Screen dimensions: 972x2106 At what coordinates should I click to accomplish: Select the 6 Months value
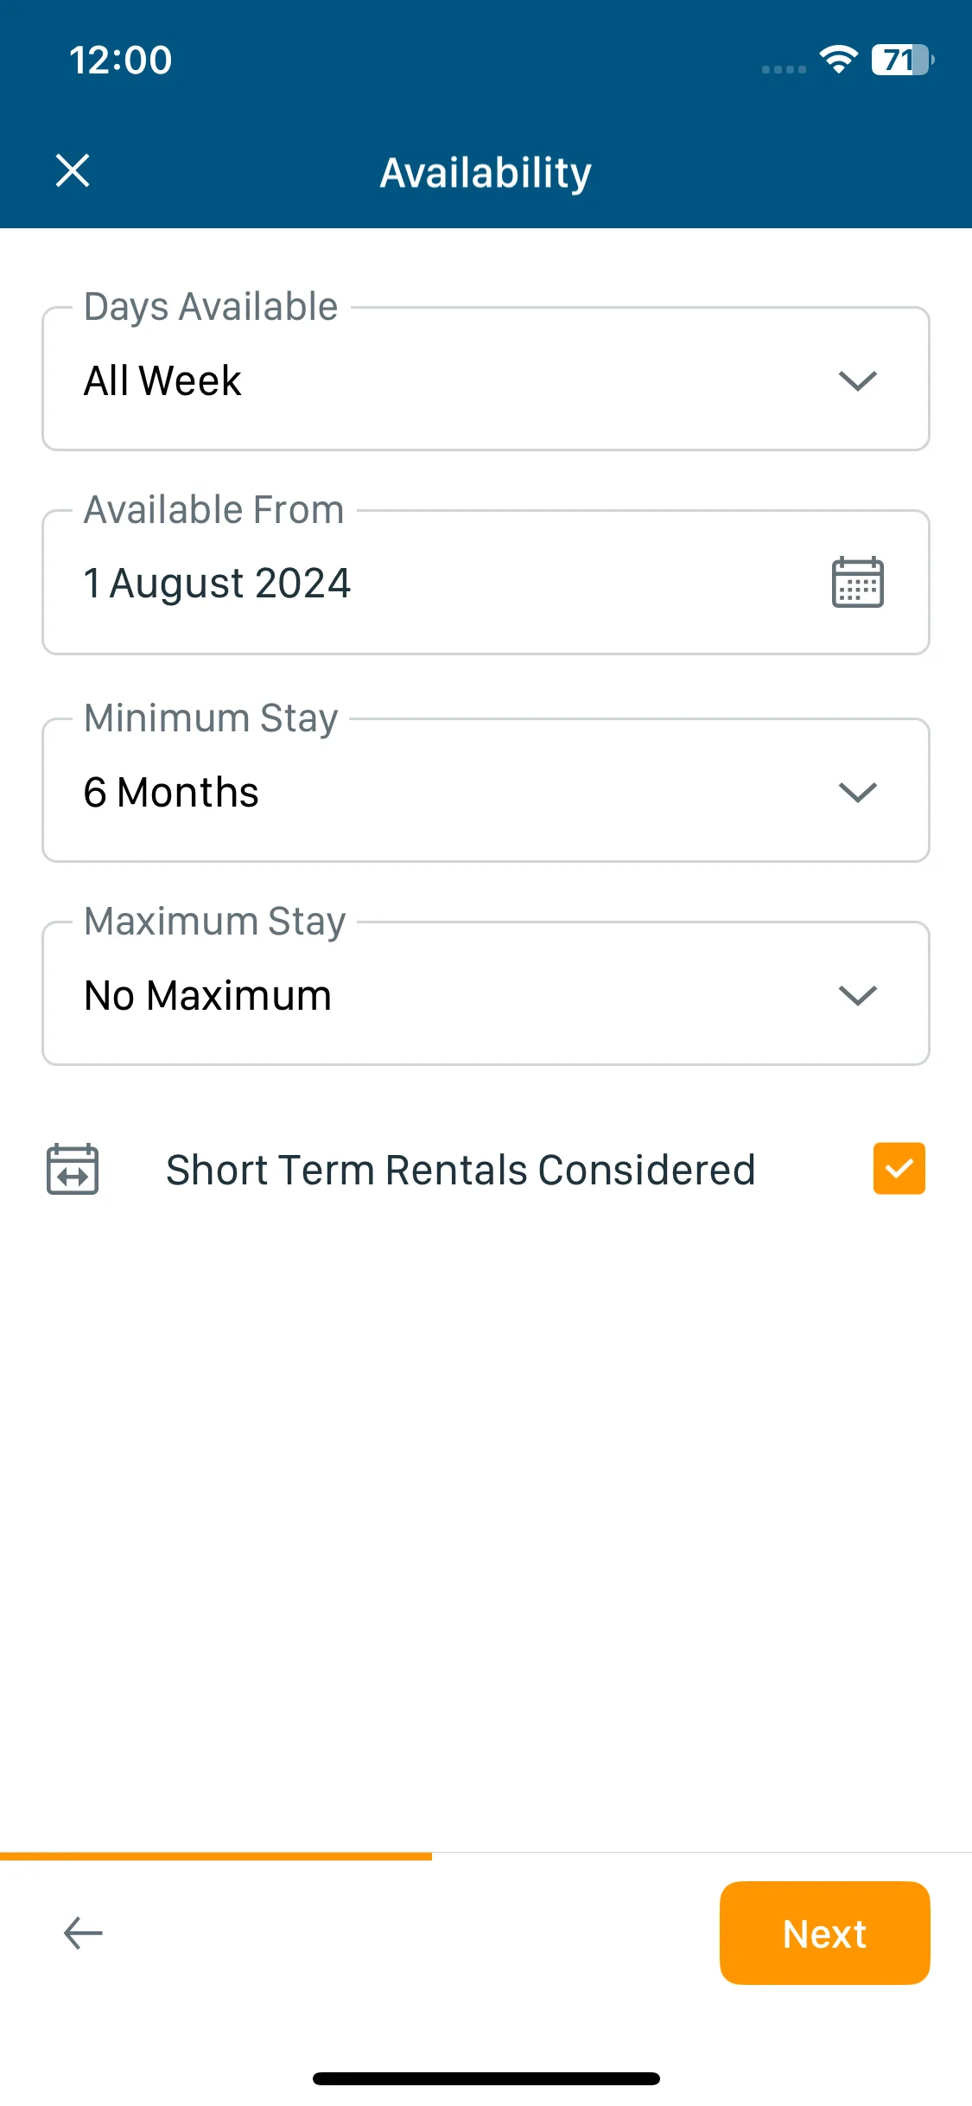[171, 792]
